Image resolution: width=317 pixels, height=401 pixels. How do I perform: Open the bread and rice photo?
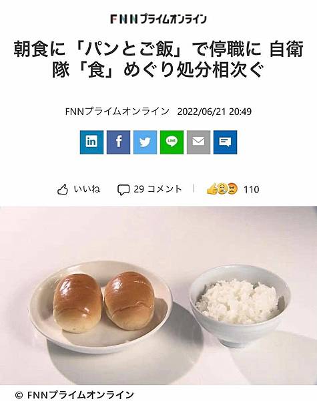tap(158, 295)
